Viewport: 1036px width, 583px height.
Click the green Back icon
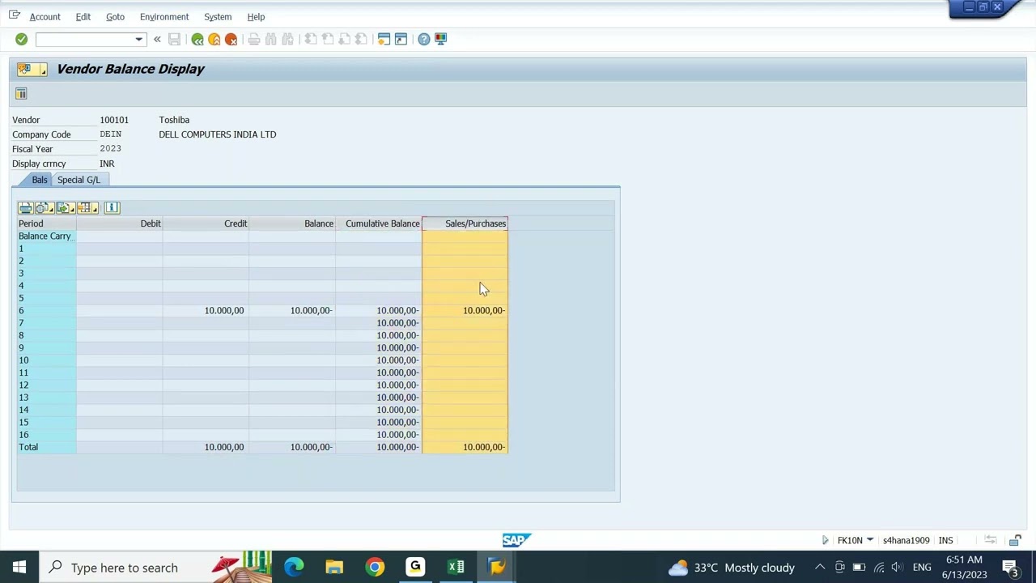(x=197, y=39)
